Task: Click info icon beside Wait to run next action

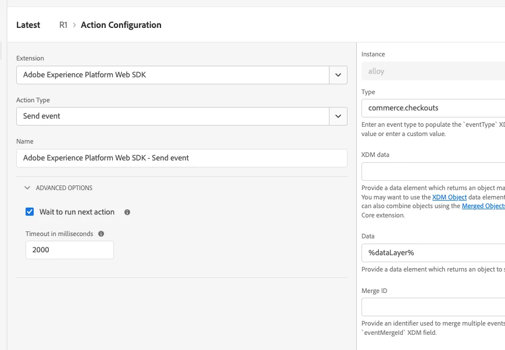Action: tap(127, 212)
